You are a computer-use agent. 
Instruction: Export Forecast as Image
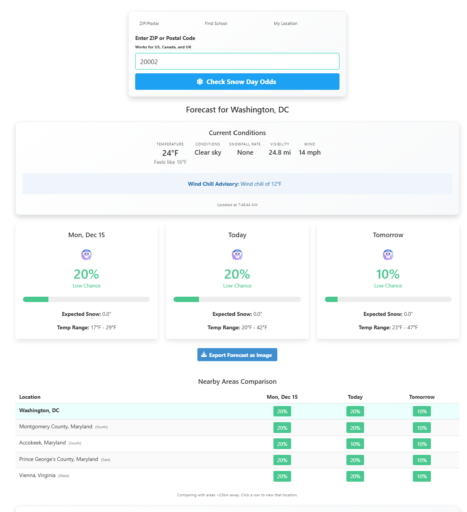point(237,355)
